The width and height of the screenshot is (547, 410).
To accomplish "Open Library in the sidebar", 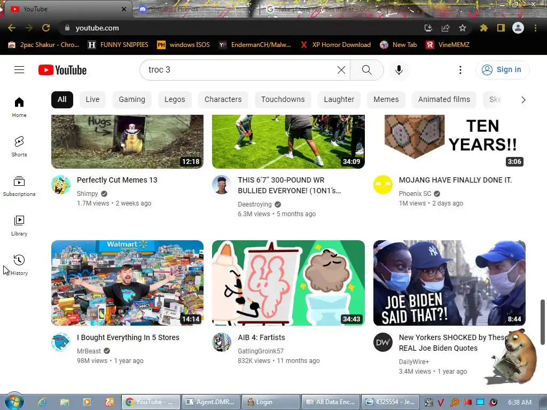I will point(19,226).
